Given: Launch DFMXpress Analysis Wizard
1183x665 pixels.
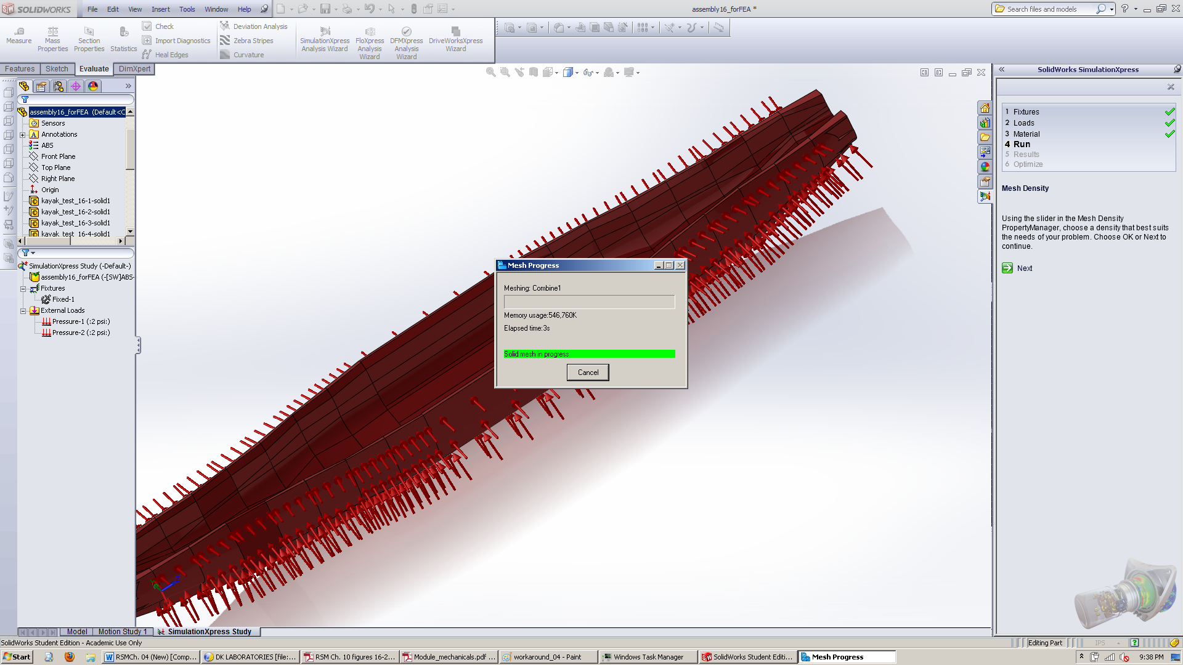Looking at the screenshot, I should coord(406,43).
